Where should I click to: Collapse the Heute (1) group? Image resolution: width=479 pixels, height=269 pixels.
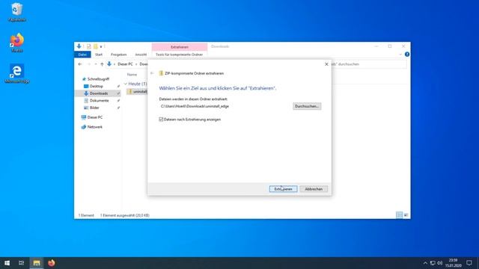126,84
